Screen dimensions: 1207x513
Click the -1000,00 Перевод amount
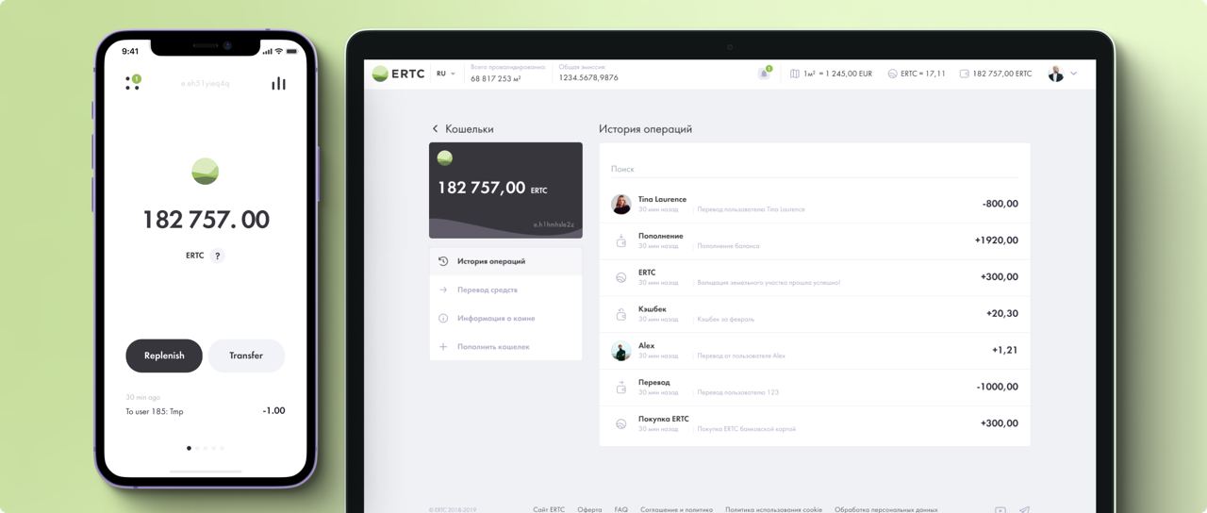(997, 388)
